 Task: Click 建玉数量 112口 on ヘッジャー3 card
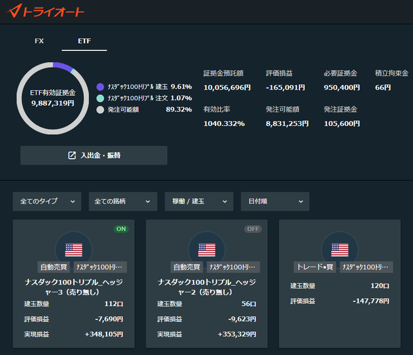74,304
